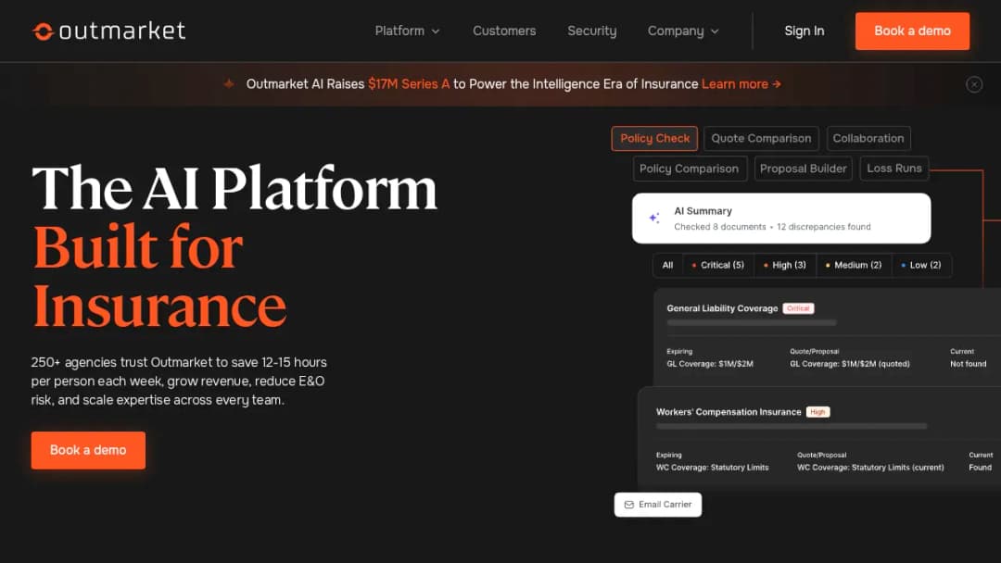Filter by High (3) discrepancies
Screen dimensions: 1001x563
pos(785,265)
